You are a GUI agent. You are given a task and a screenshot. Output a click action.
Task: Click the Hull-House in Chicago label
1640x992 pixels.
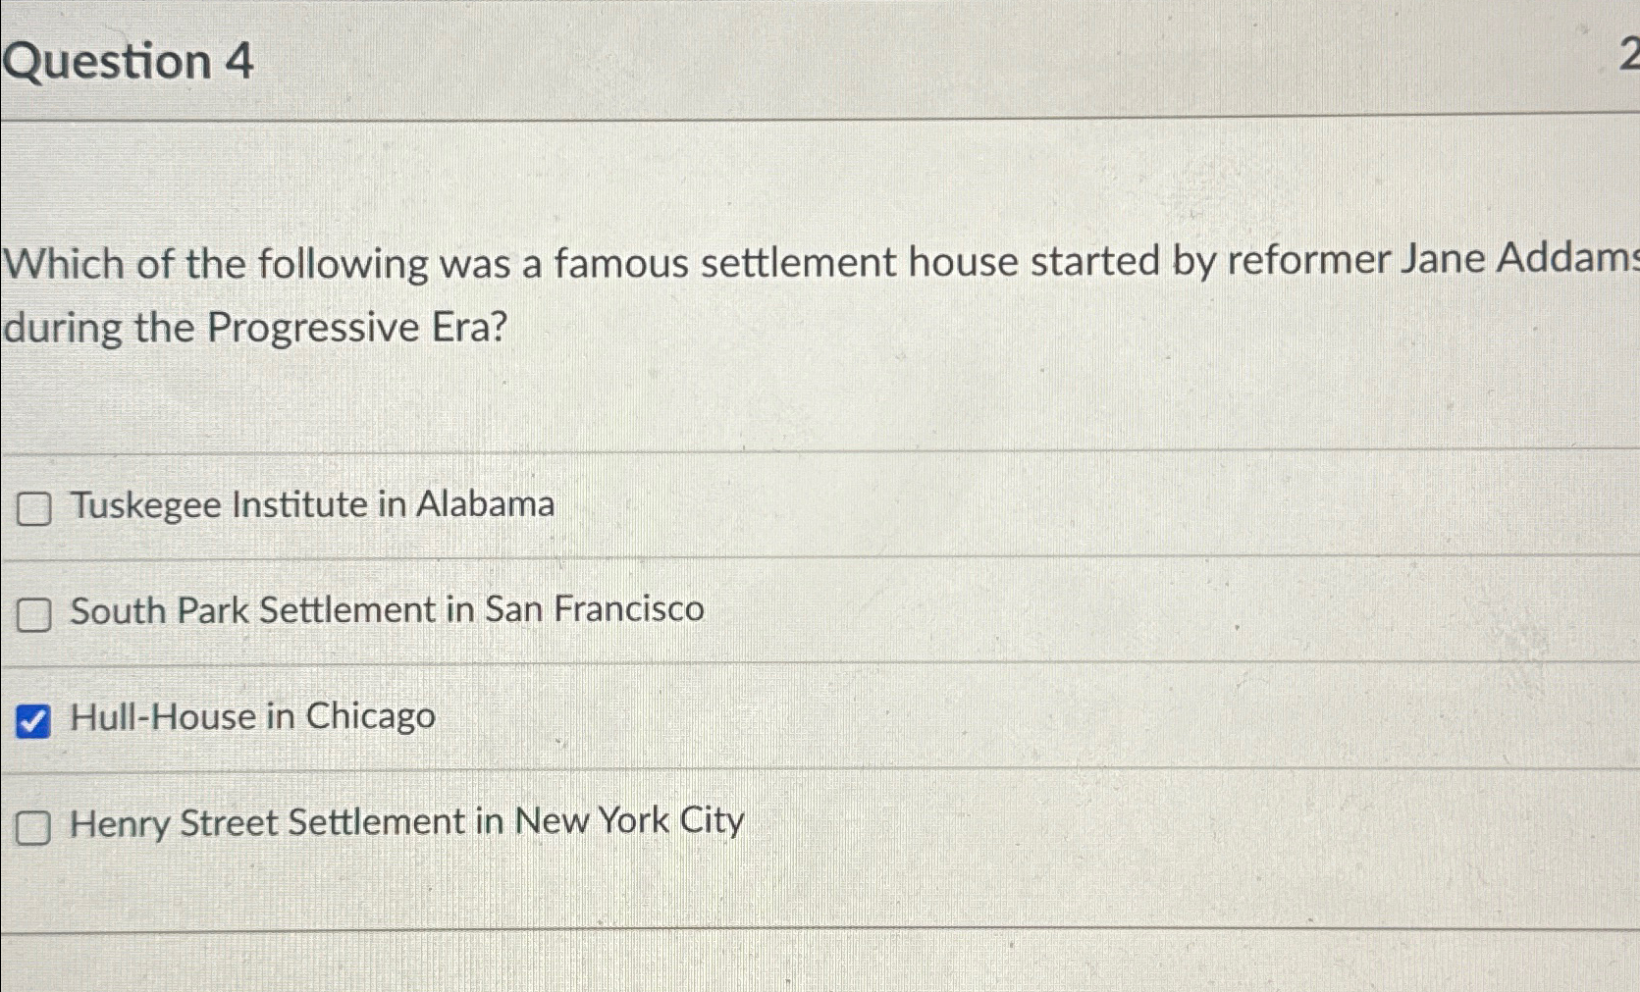252,717
